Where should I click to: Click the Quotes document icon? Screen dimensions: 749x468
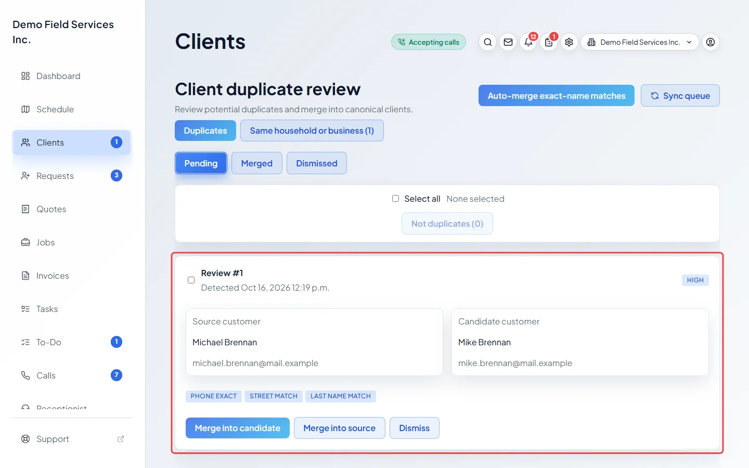(25, 209)
